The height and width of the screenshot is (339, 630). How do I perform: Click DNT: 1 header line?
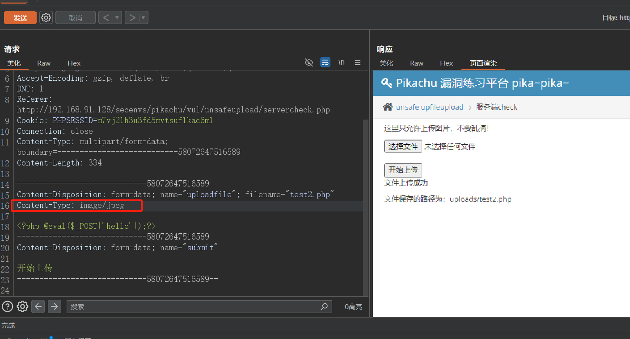tap(30, 89)
